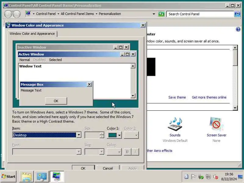The height and width of the screenshot is (183, 244).
Task: Click the preview window scroll up arrow
Action: point(133,66)
